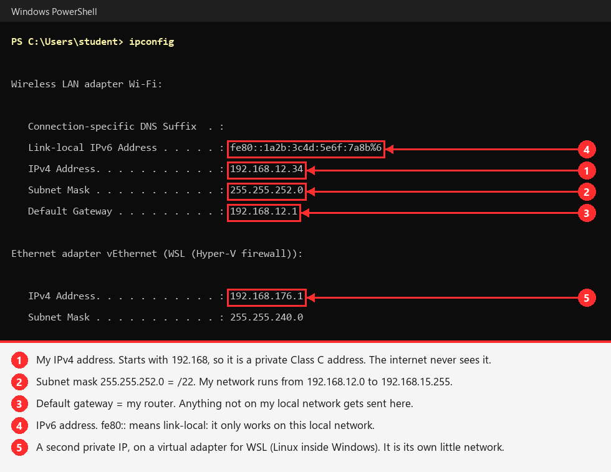Select the IP value 192.168.12.34
The image size is (611, 472).
[267, 169]
